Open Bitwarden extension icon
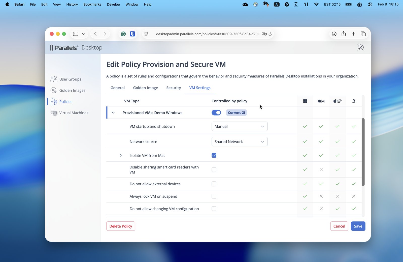The width and height of the screenshot is (403, 262). pyautogui.click(x=132, y=34)
